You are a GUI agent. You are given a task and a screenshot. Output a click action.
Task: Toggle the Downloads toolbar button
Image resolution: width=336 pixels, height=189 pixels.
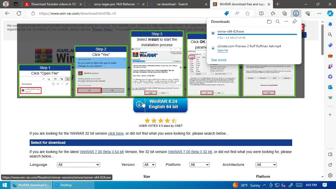[x=296, y=13]
